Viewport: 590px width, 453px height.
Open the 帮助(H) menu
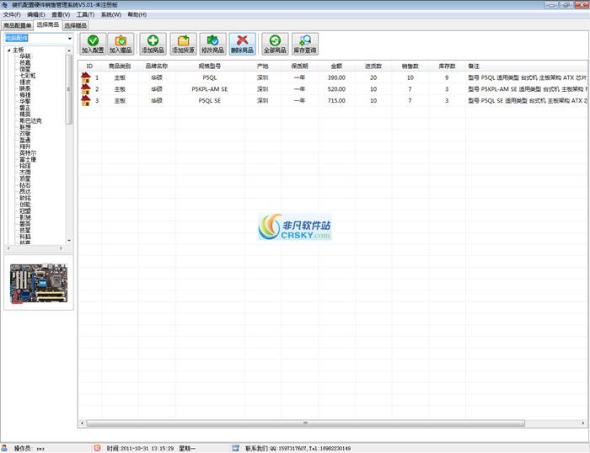(137, 14)
